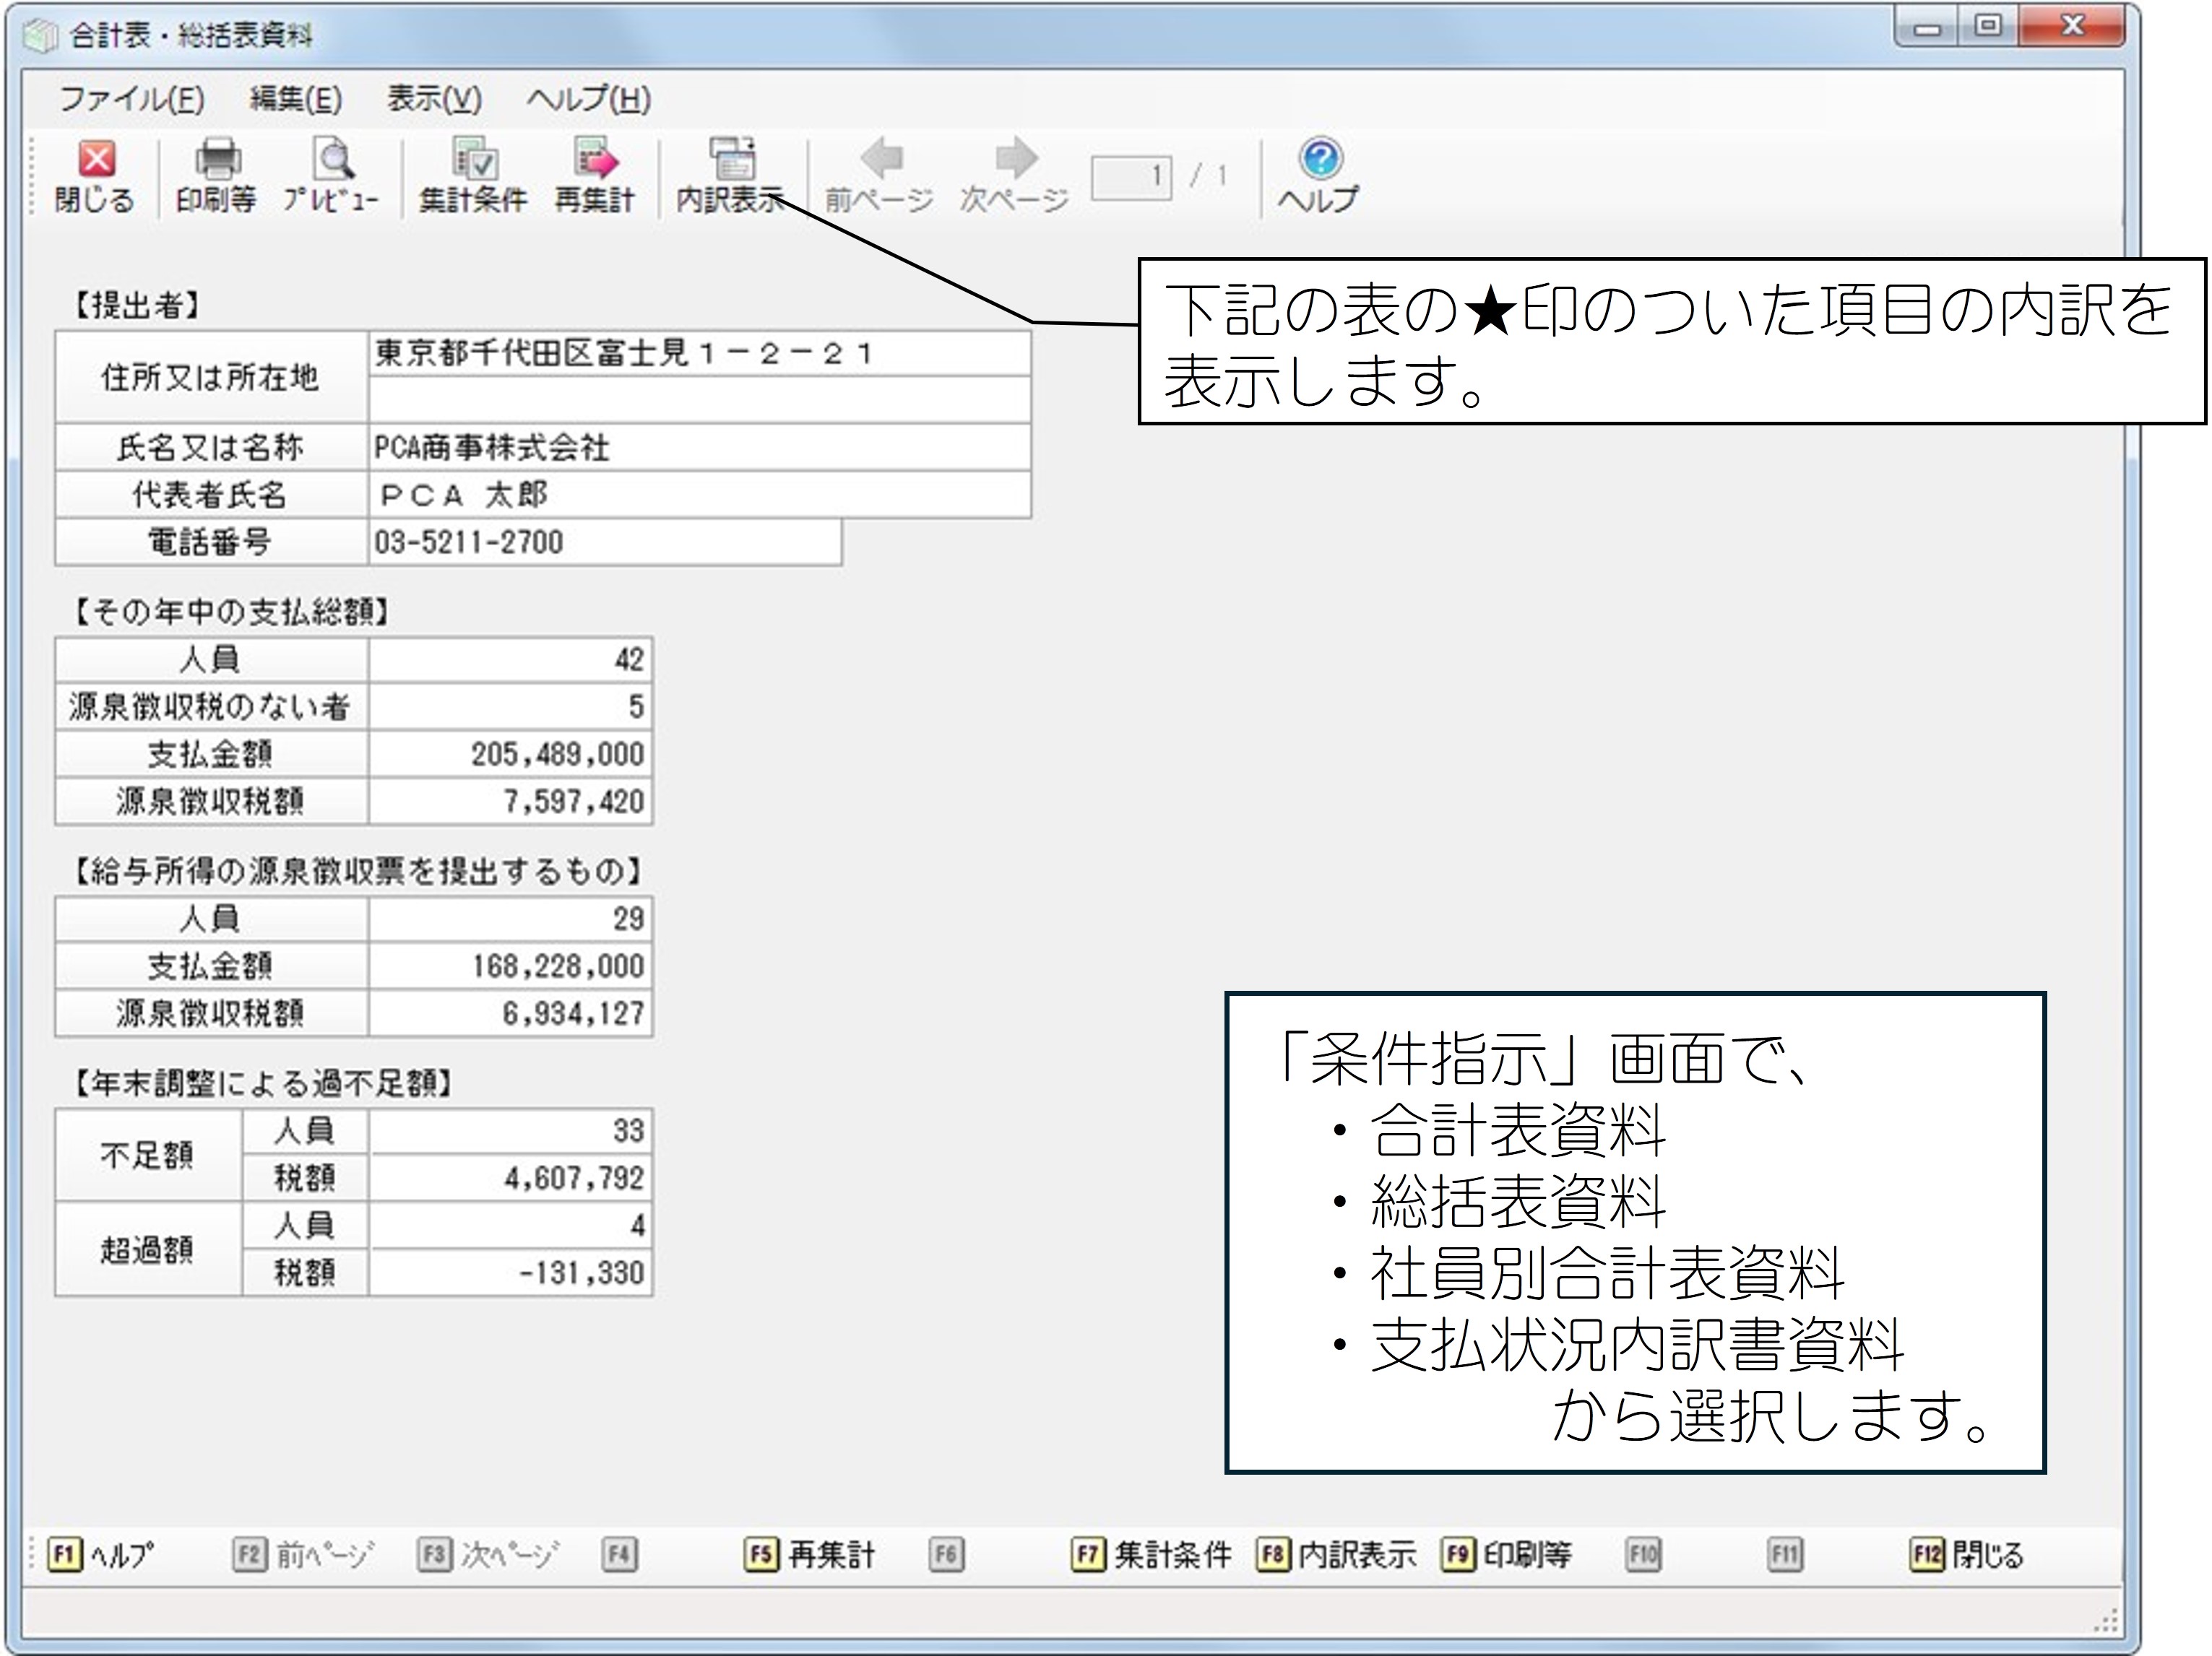This screenshot has height=1656, width=2212.
Task: Click the 支払金額 205,489,000 cell
Action: coord(510,754)
